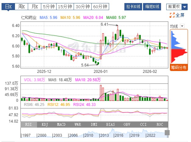Click the 2026-02 date axis label
Image resolution: width=191 pixels, height=142 pixels.
150,71
